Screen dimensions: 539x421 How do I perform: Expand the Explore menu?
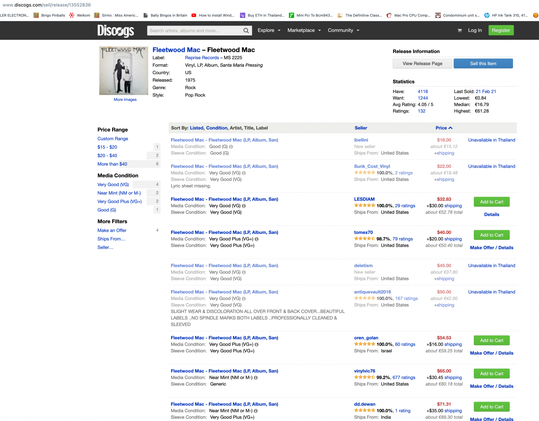269,30
